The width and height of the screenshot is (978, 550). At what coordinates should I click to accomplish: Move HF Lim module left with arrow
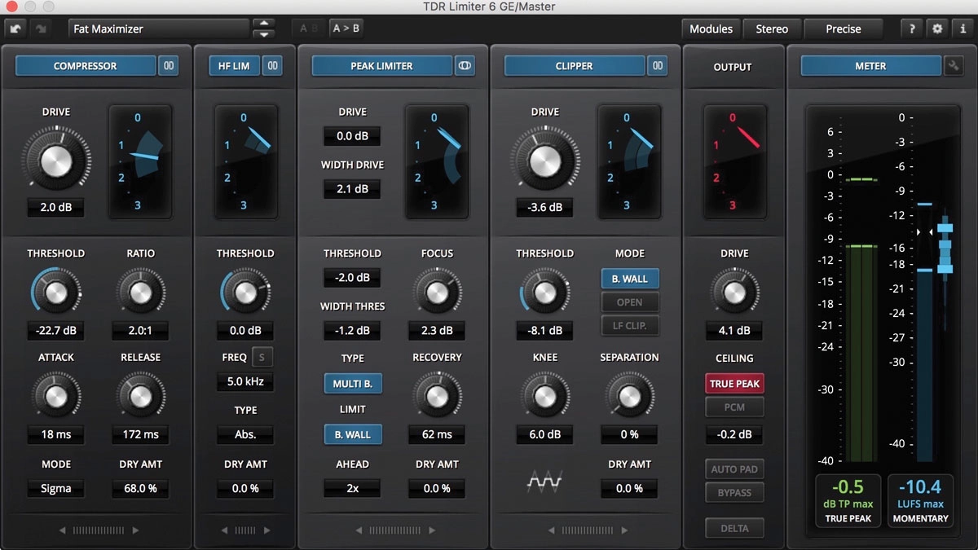click(x=224, y=530)
